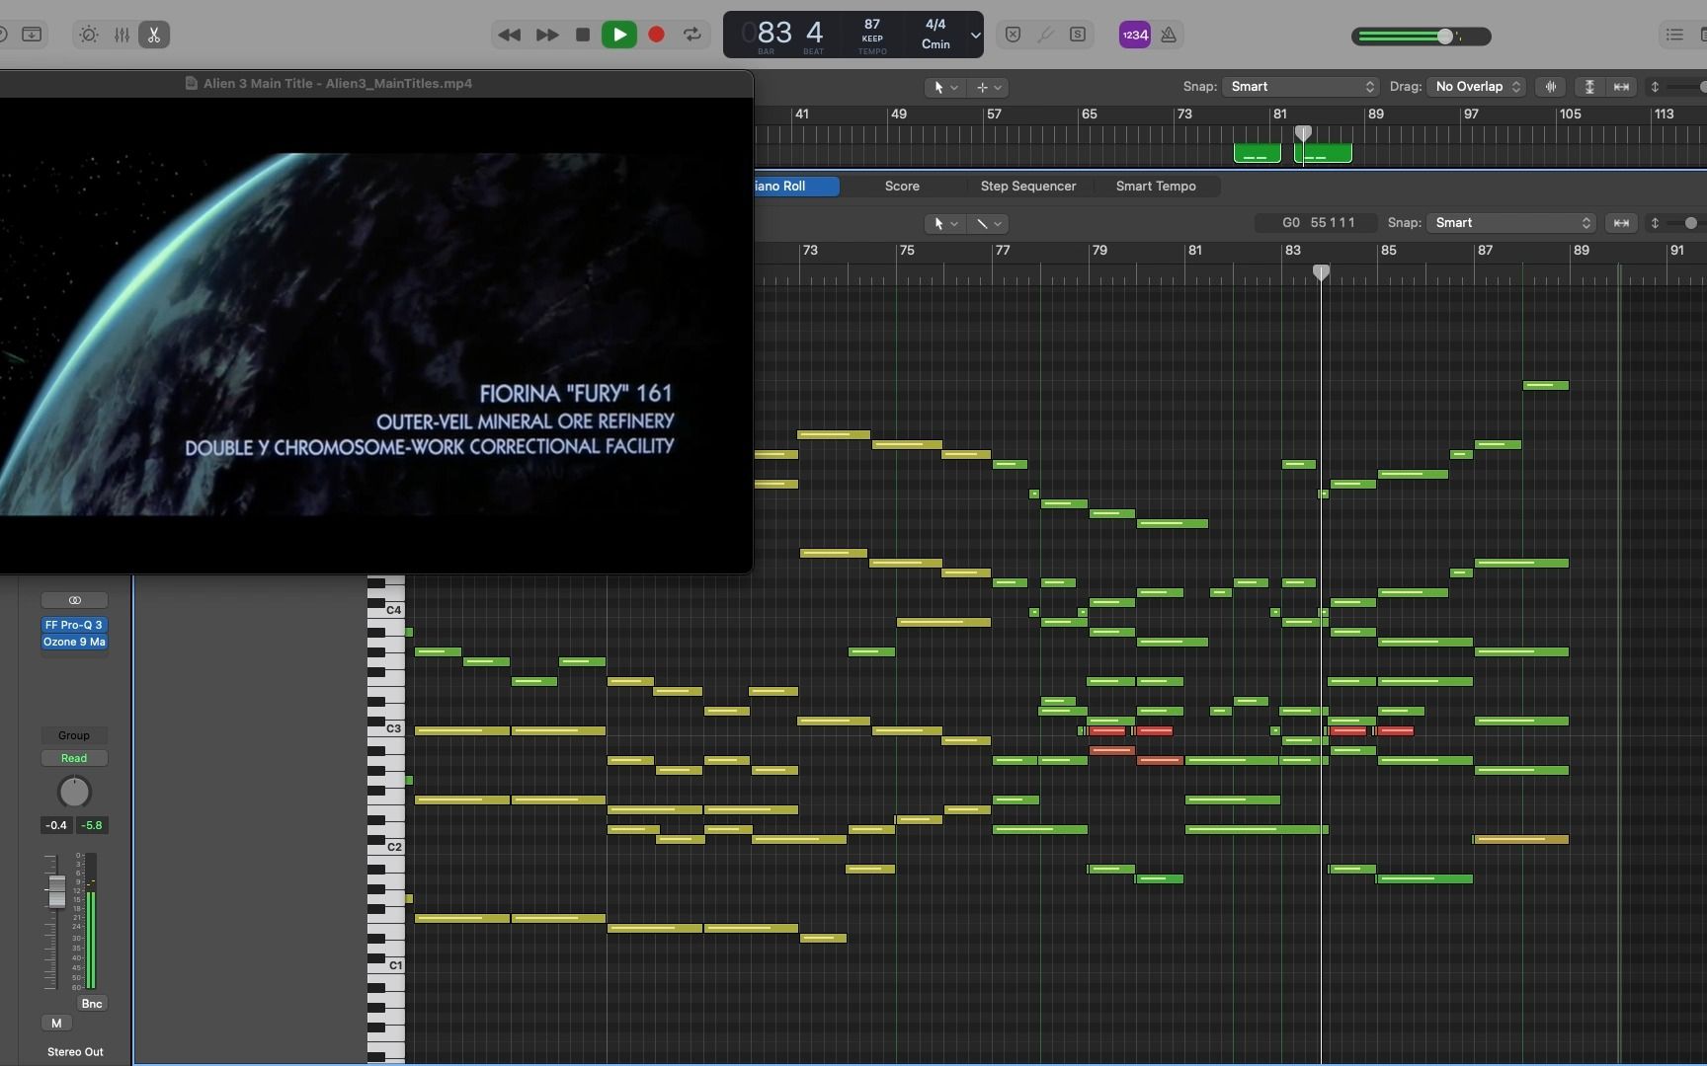The width and height of the screenshot is (1707, 1066).
Task: Toggle the Solo S button in control bar
Action: click(1078, 35)
